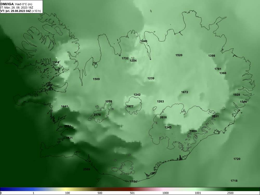Click the 1509 height value
The height and width of the screenshot is (195, 260).
click(x=96, y=79)
